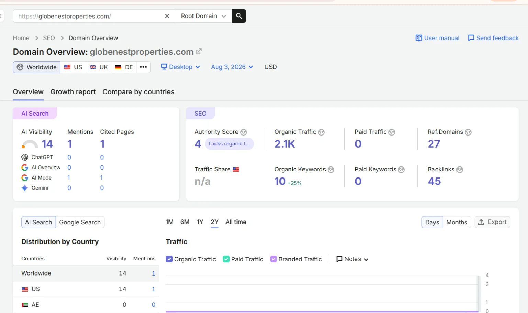Image resolution: width=528 pixels, height=313 pixels.
Task: Click the Send feedback speech icon
Action: 471,38
